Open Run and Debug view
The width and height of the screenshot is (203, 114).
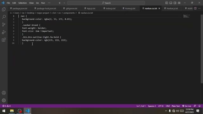coord(4,32)
